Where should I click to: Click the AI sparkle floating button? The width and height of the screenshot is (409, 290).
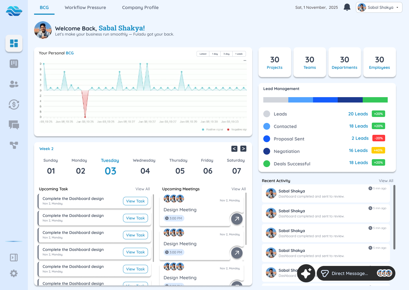click(306, 273)
